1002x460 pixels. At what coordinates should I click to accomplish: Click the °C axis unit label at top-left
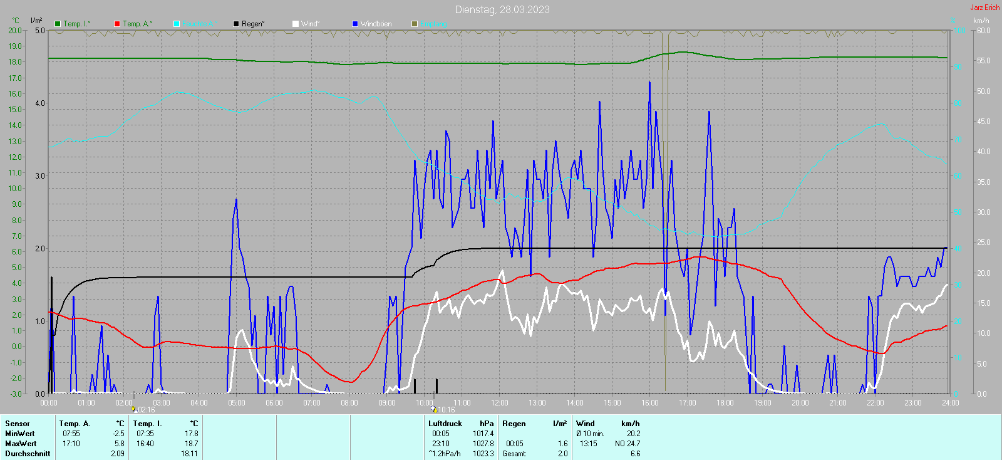pyautogui.click(x=16, y=21)
